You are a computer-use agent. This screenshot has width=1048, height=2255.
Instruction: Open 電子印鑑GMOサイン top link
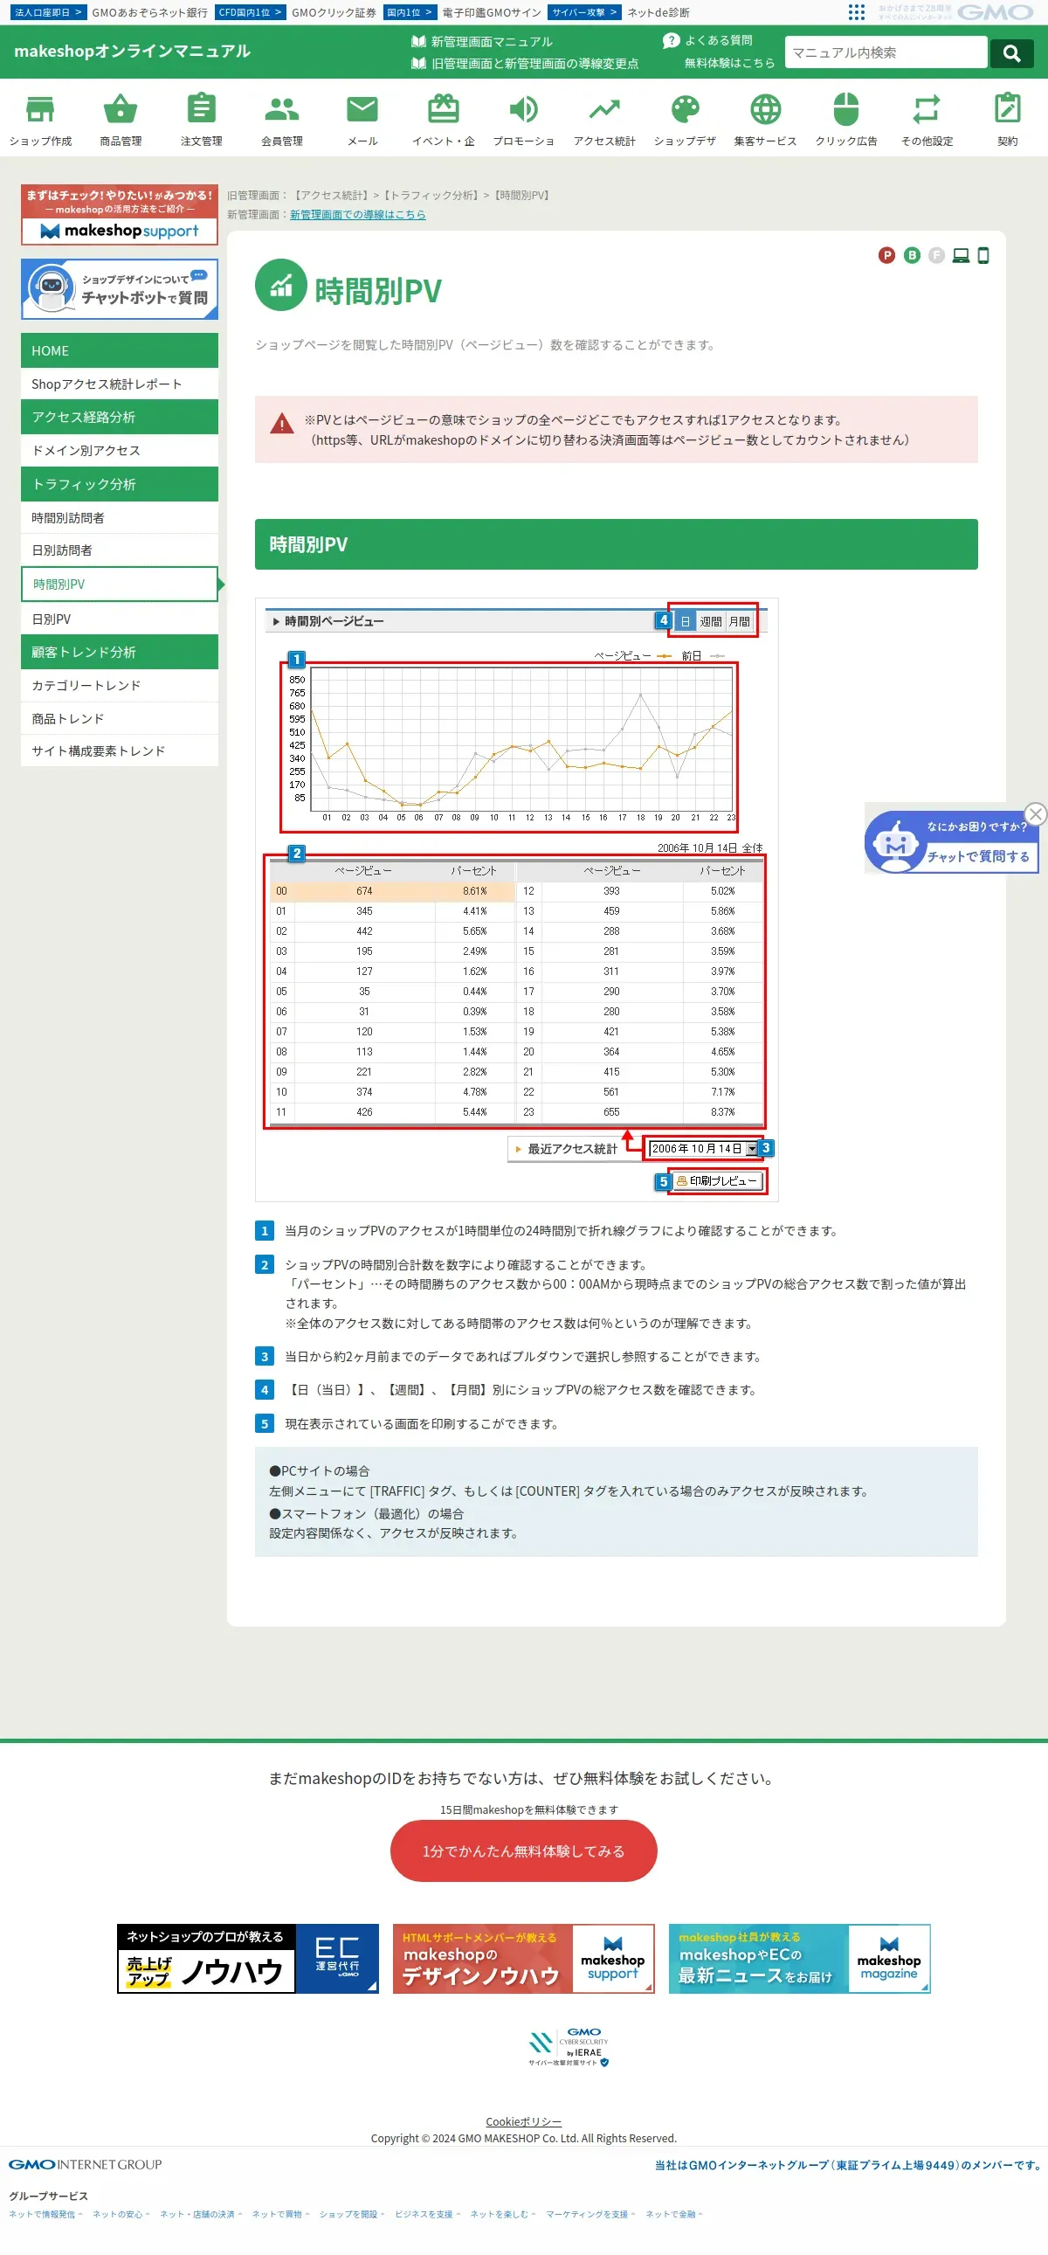492,12
